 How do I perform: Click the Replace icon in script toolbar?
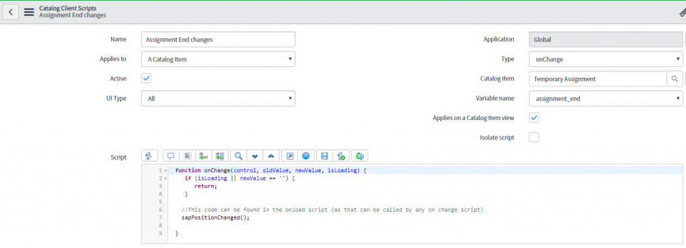coord(204,156)
